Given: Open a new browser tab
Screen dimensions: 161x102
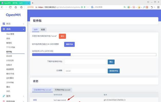Looking at the screenshot, I should [x=33, y=3].
